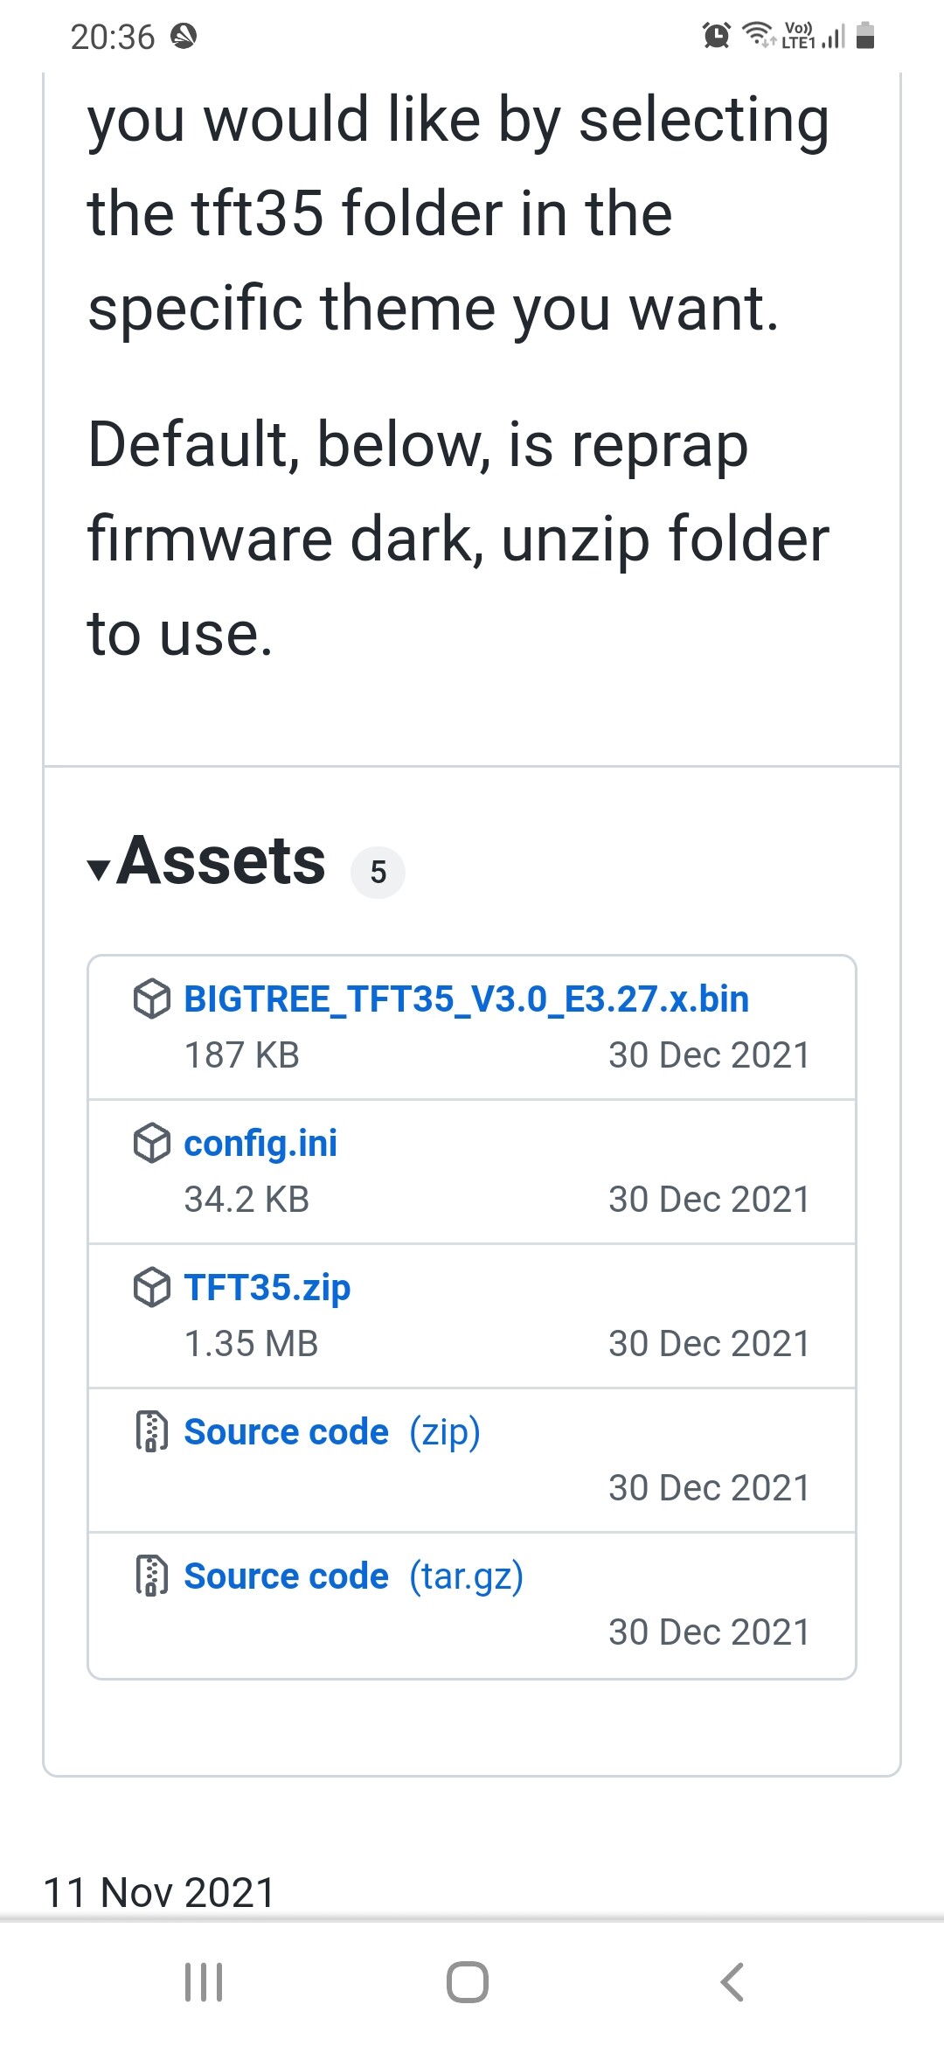
Task: Tap alarm clock icon in status bar
Action: [717, 36]
